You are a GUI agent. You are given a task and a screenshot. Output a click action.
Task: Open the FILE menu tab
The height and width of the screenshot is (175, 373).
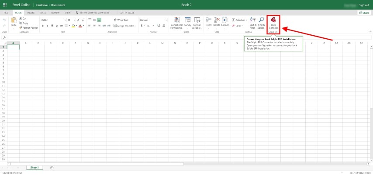coord(6,13)
